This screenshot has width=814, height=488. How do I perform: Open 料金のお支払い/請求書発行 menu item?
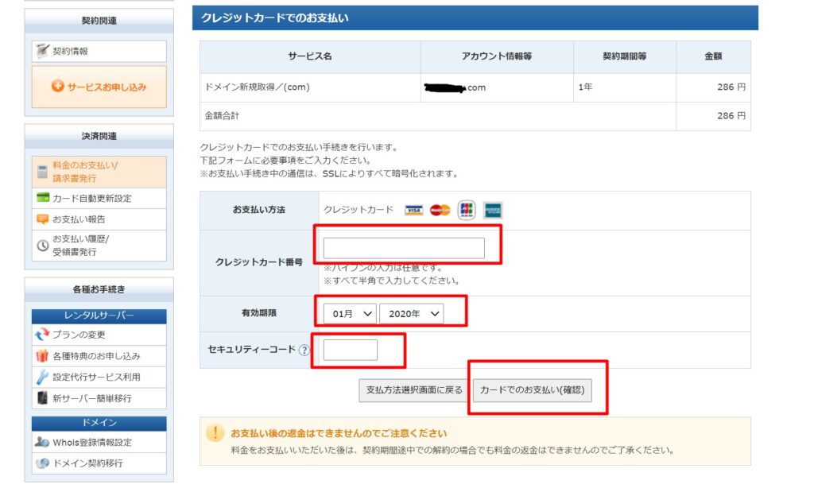[99, 172]
